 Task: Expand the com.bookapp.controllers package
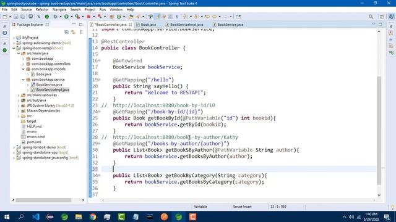(24, 64)
